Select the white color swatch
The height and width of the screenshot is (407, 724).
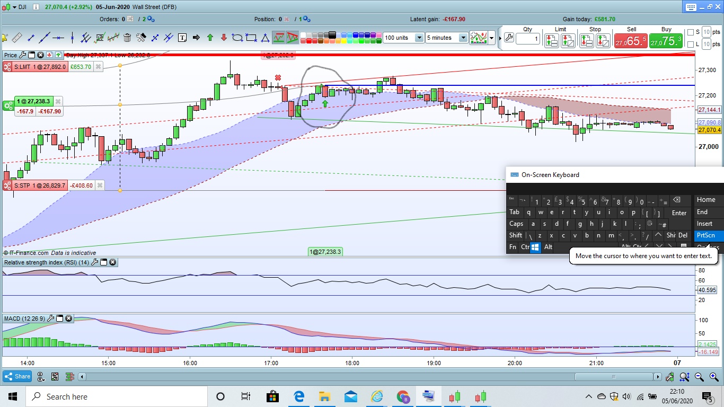304,35
